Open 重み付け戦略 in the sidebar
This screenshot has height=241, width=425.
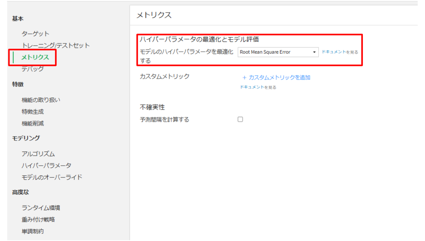38,220
